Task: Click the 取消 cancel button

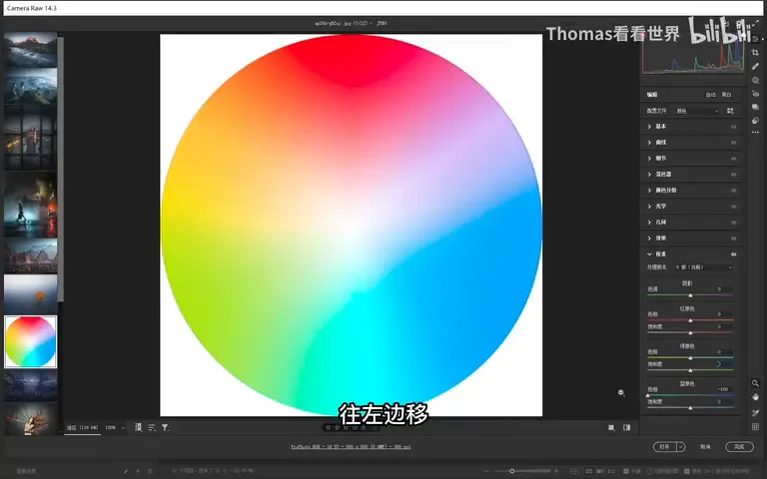Action: [705, 447]
